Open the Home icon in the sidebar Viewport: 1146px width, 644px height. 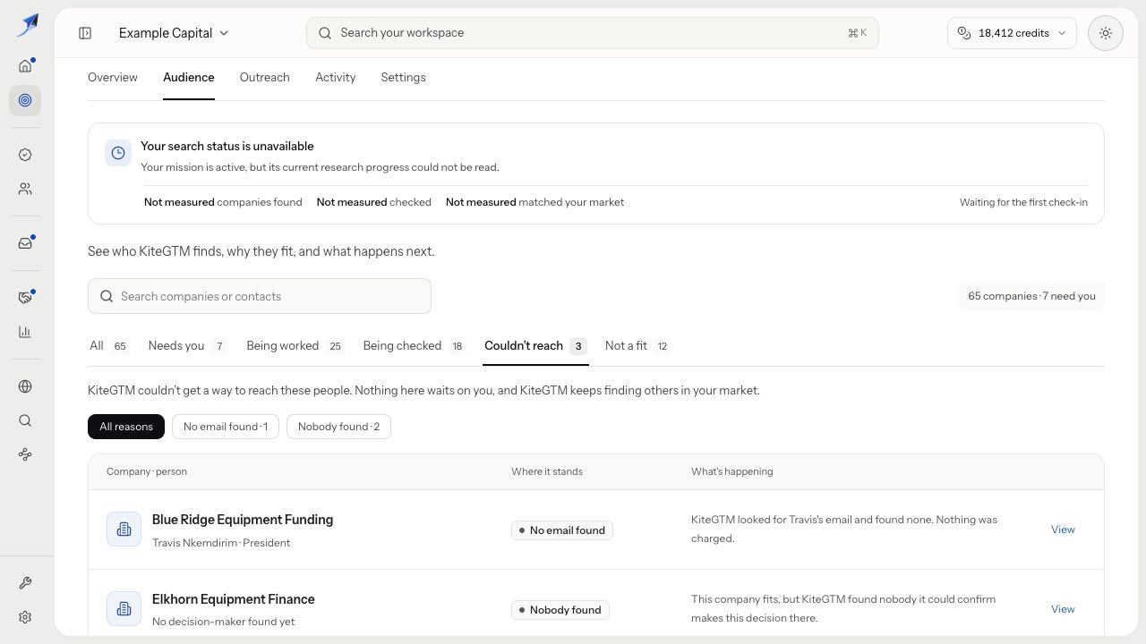[25, 65]
